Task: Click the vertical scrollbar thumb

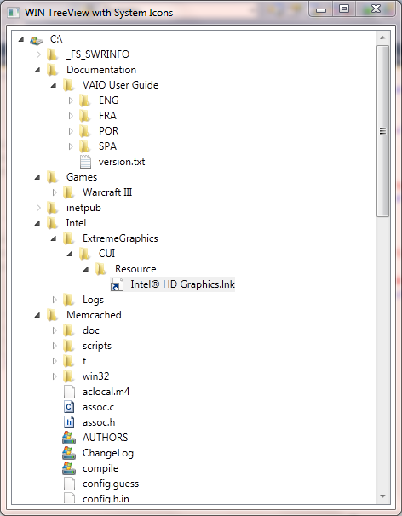Action: (382, 131)
